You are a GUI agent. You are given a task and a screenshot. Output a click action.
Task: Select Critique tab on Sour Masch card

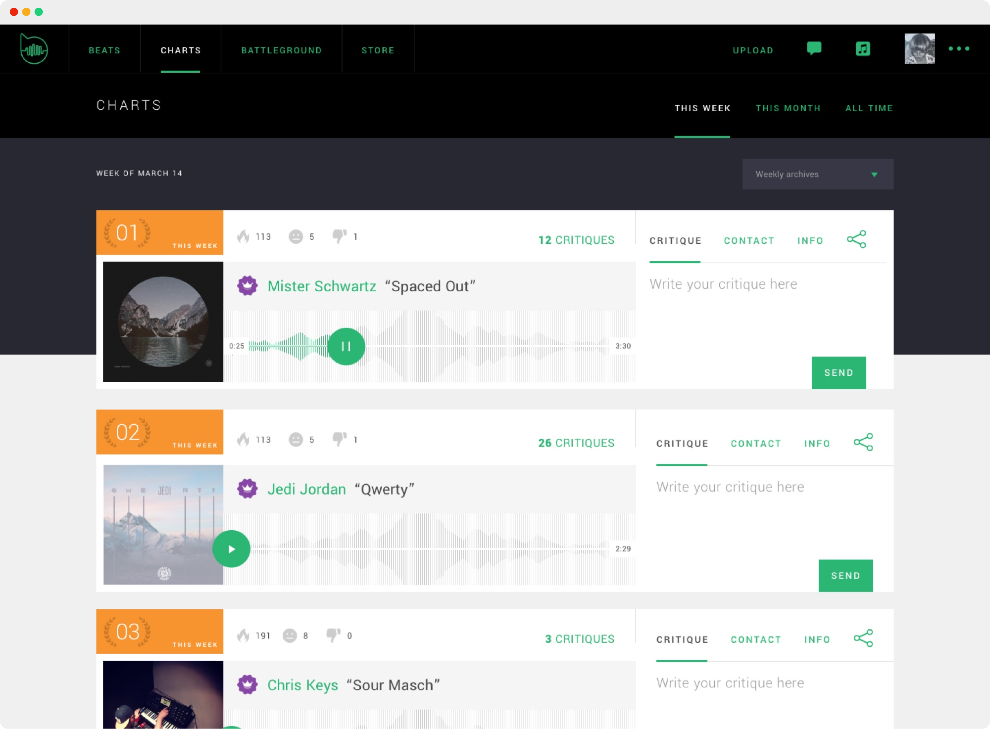682,639
